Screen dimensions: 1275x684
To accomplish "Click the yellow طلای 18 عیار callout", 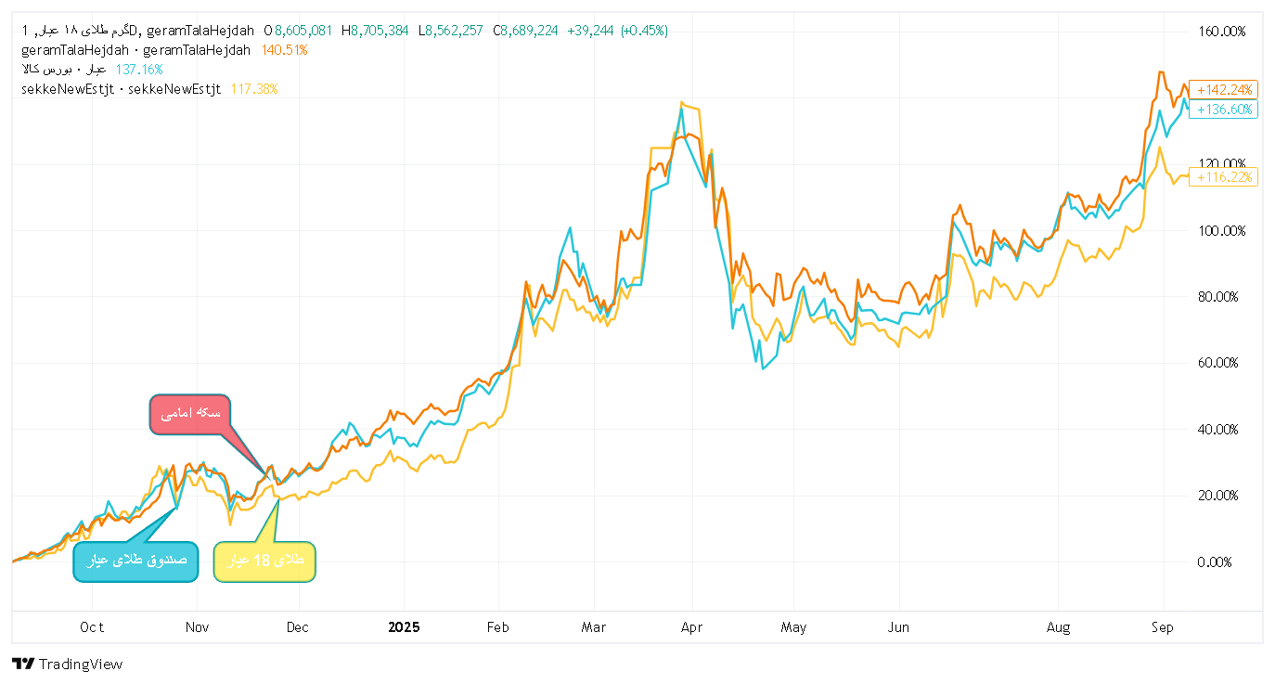I will tap(264, 561).
